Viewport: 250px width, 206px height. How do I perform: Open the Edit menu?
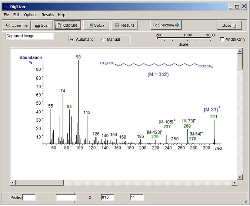(16, 15)
